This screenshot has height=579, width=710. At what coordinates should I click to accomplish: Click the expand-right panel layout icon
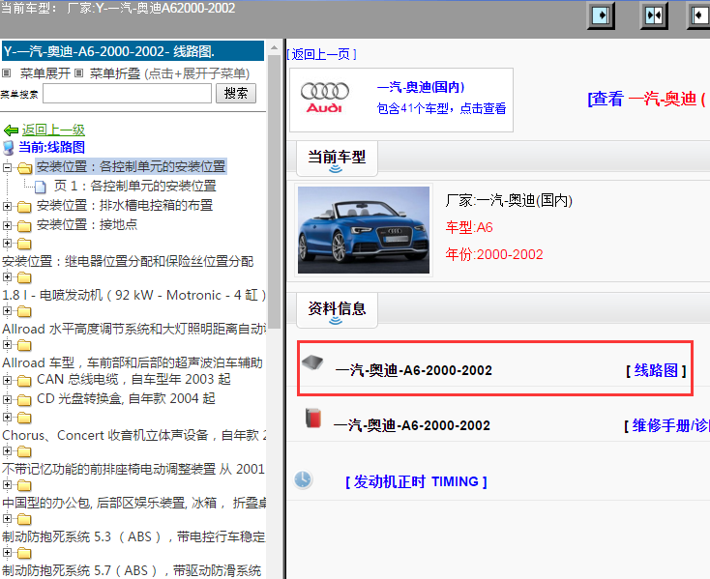[x=601, y=15]
